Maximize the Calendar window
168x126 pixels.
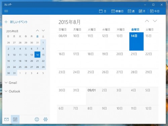pos(153,5)
